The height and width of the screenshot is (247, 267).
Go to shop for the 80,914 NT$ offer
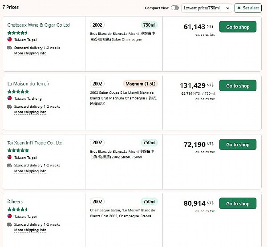(x=238, y=203)
